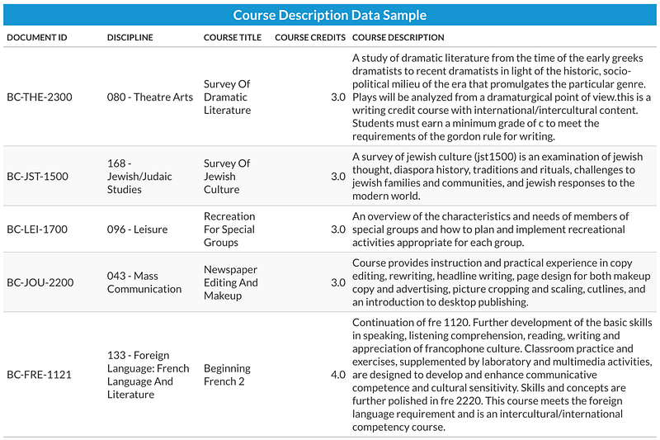660x440 pixels.
Task: Click the Survey Of Dramatic Literature title
Action: pyautogui.click(x=228, y=97)
